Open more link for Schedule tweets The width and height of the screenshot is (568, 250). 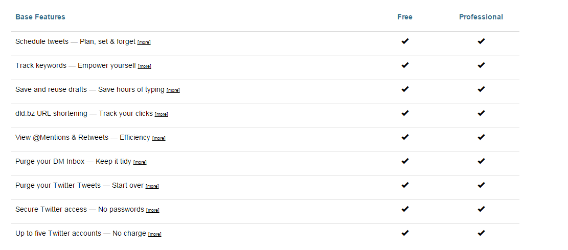144,42
